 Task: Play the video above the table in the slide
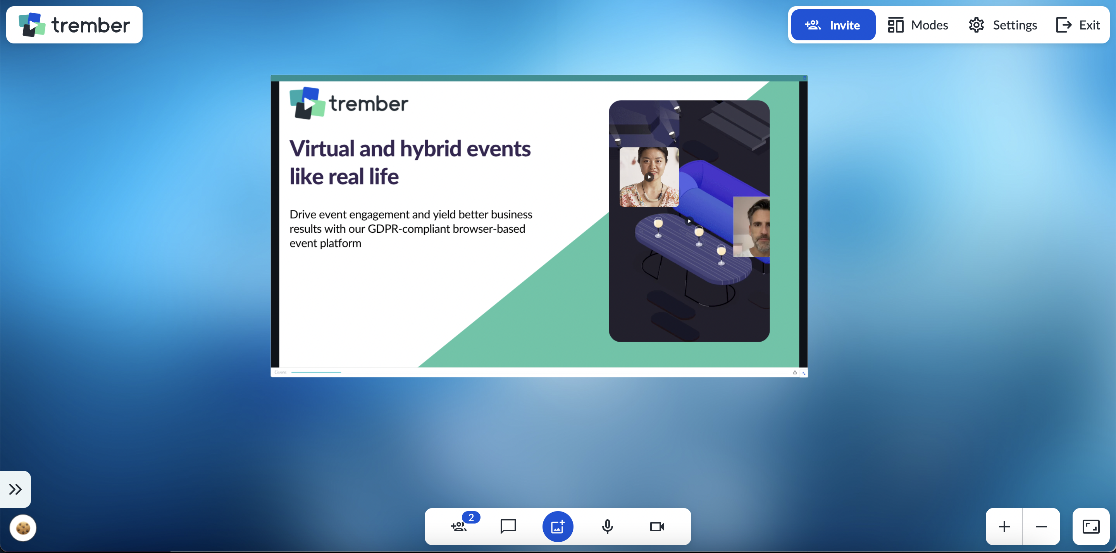(x=689, y=221)
